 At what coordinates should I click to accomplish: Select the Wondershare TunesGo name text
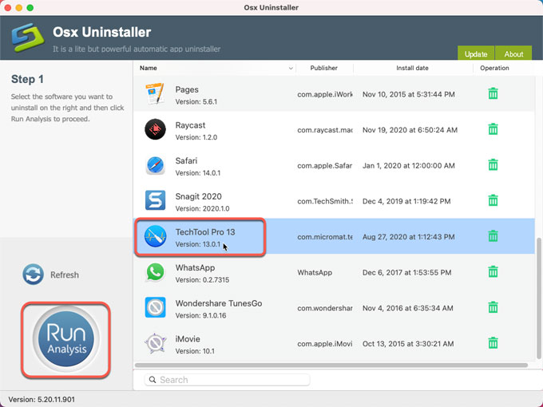tap(219, 303)
